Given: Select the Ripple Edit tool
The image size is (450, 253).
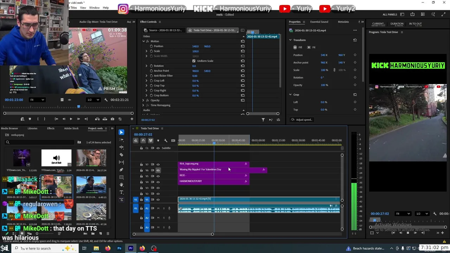Looking at the screenshot, I should tap(121, 147).
